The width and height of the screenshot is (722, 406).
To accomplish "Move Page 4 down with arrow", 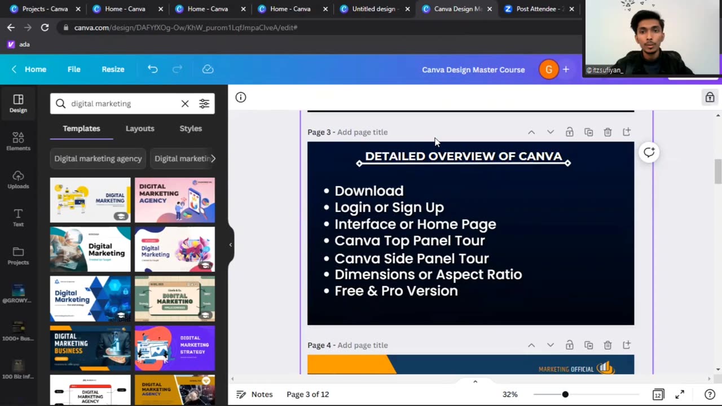I will click(x=551, y=345).
